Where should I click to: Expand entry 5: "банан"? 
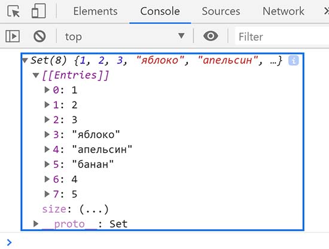tap(47, 164)
